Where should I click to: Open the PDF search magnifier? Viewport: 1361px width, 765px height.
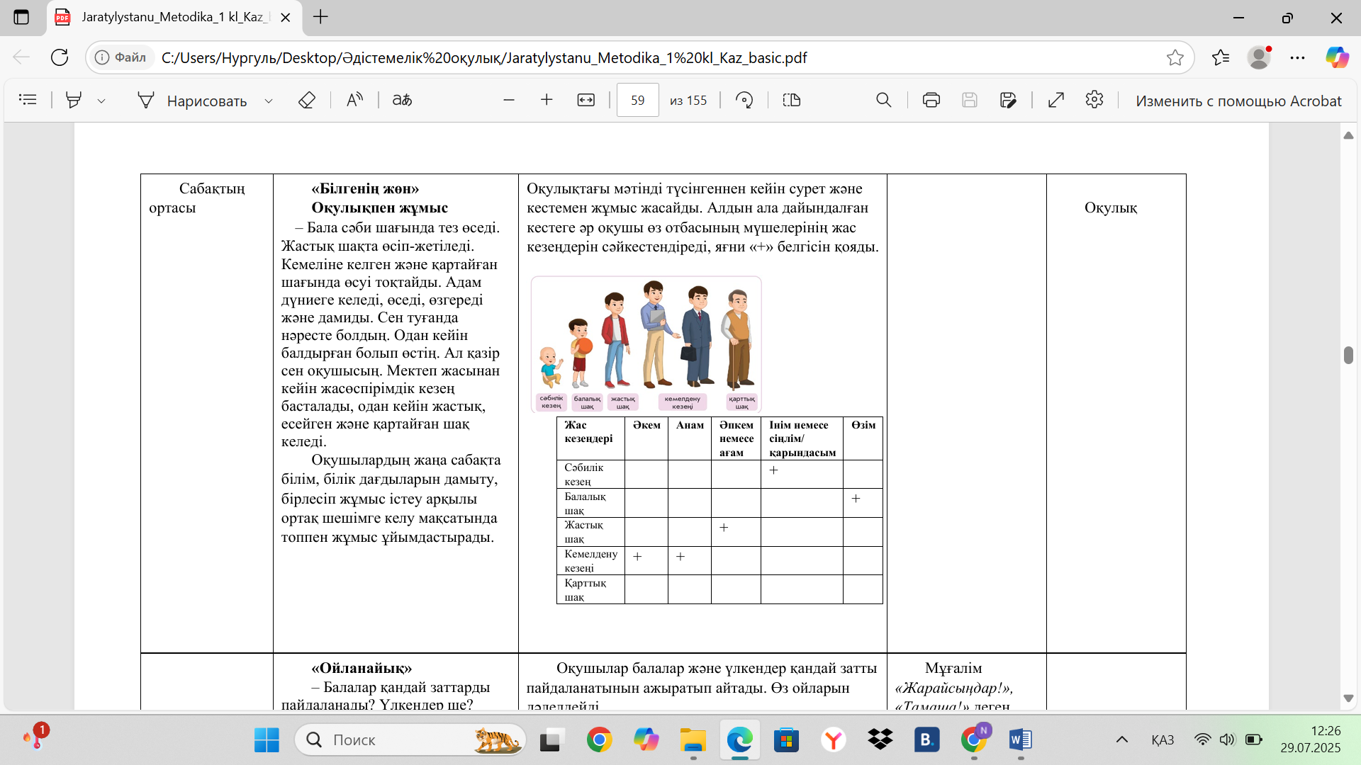tap(883, 100)
